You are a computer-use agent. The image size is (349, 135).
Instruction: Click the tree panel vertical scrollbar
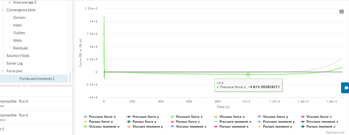(70, 77)
